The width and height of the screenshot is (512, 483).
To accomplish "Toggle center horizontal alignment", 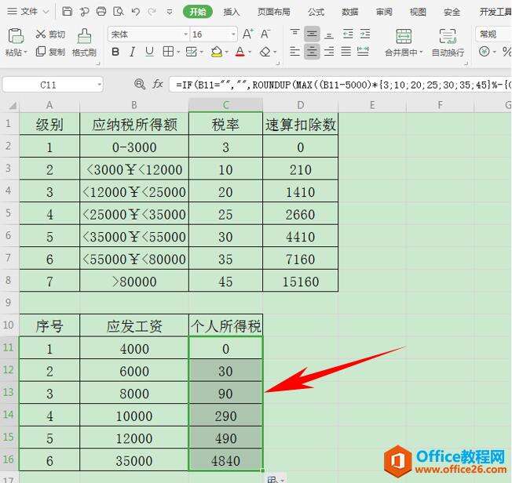I will point(312,52).
